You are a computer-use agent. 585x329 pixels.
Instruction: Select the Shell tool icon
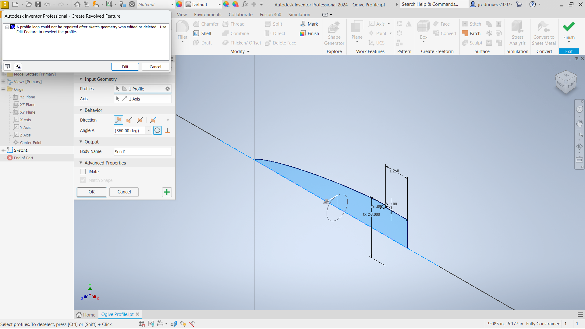point(197,34)
